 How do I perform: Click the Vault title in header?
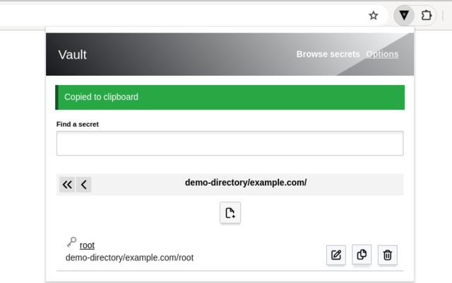point(72,54)
